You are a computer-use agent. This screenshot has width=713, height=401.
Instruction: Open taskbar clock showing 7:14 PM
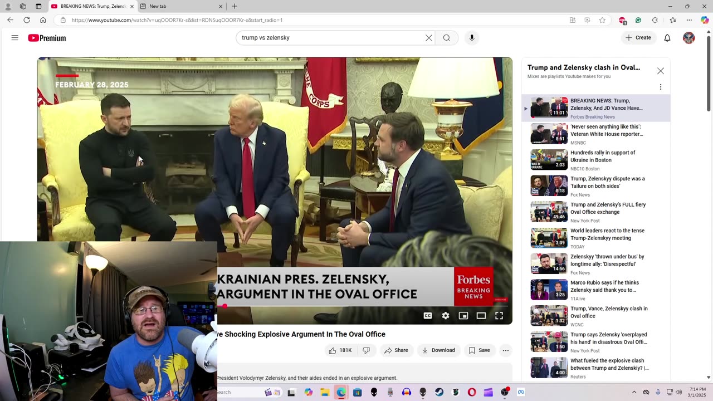697,392
